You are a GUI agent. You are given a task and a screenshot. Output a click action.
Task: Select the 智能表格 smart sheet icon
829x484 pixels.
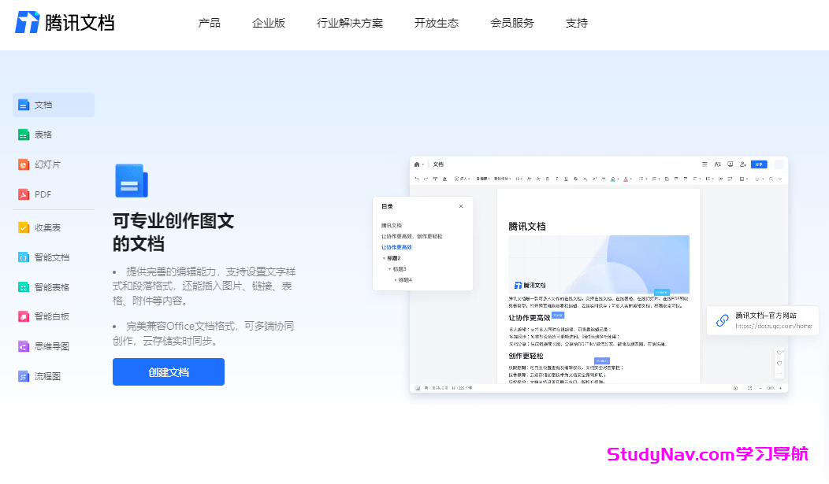(x=24, y=287)
